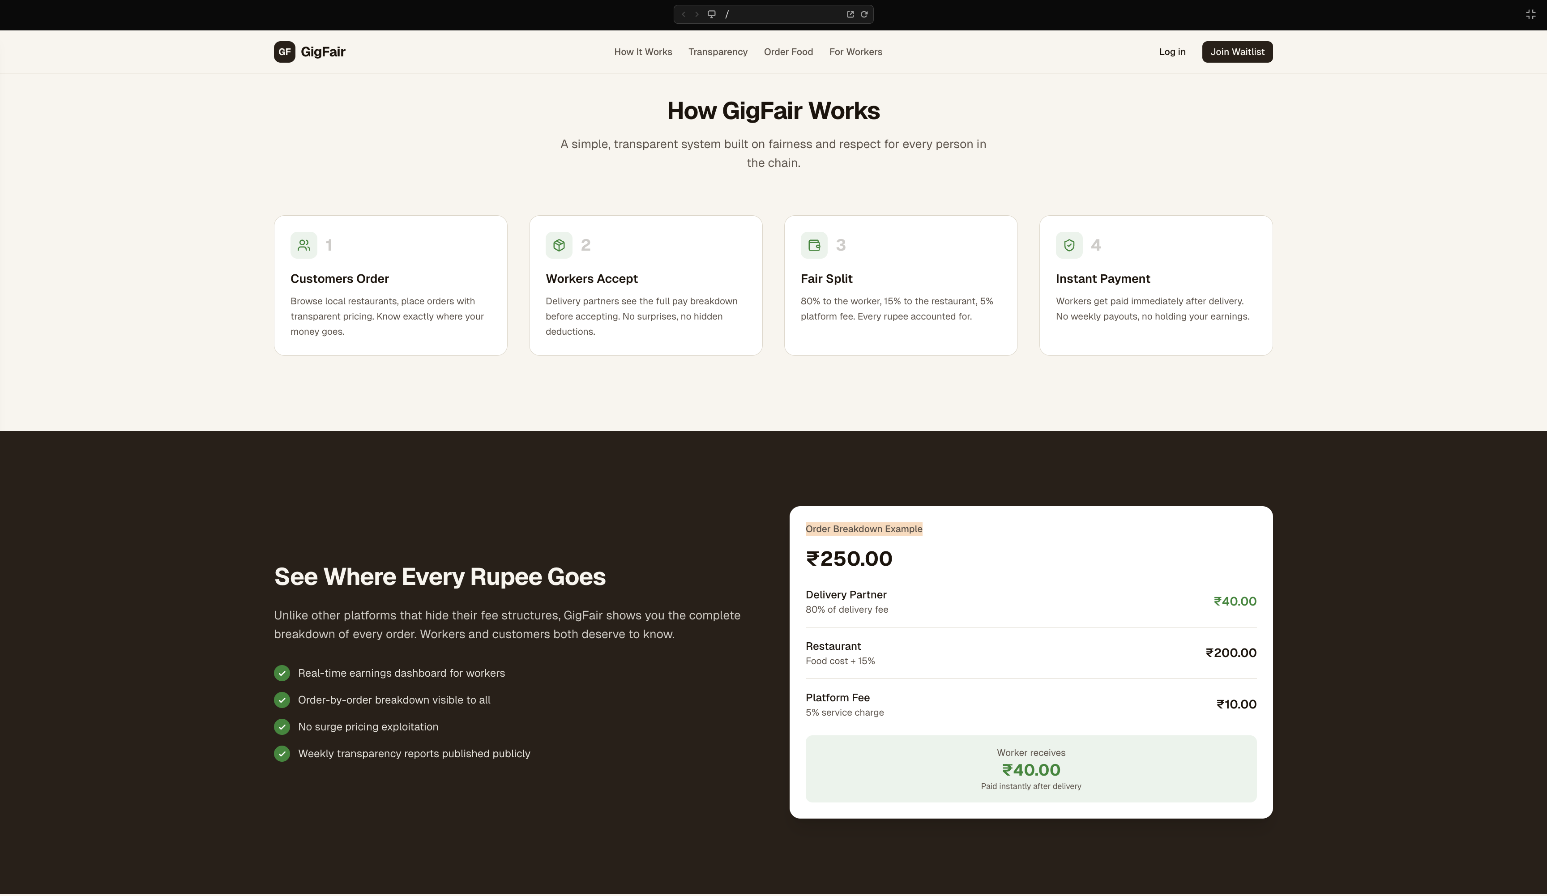
Task: Click the device preview icon in browser bar
Action: (x=711, y=13)
